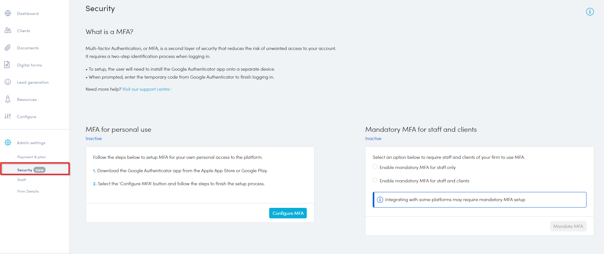Open Payment & plan submenu item
This screenshot has height=254, width=604.
[x=31, y=157]
